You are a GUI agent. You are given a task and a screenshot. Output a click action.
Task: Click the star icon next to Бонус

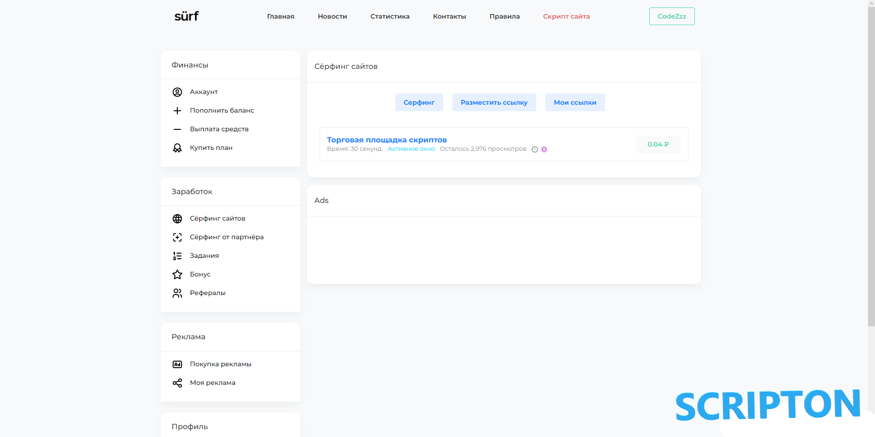177,275
